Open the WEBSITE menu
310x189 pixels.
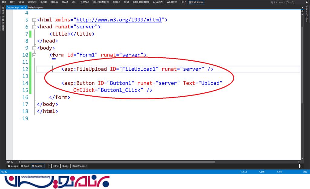pyautogui.click(x=32, y=2)
